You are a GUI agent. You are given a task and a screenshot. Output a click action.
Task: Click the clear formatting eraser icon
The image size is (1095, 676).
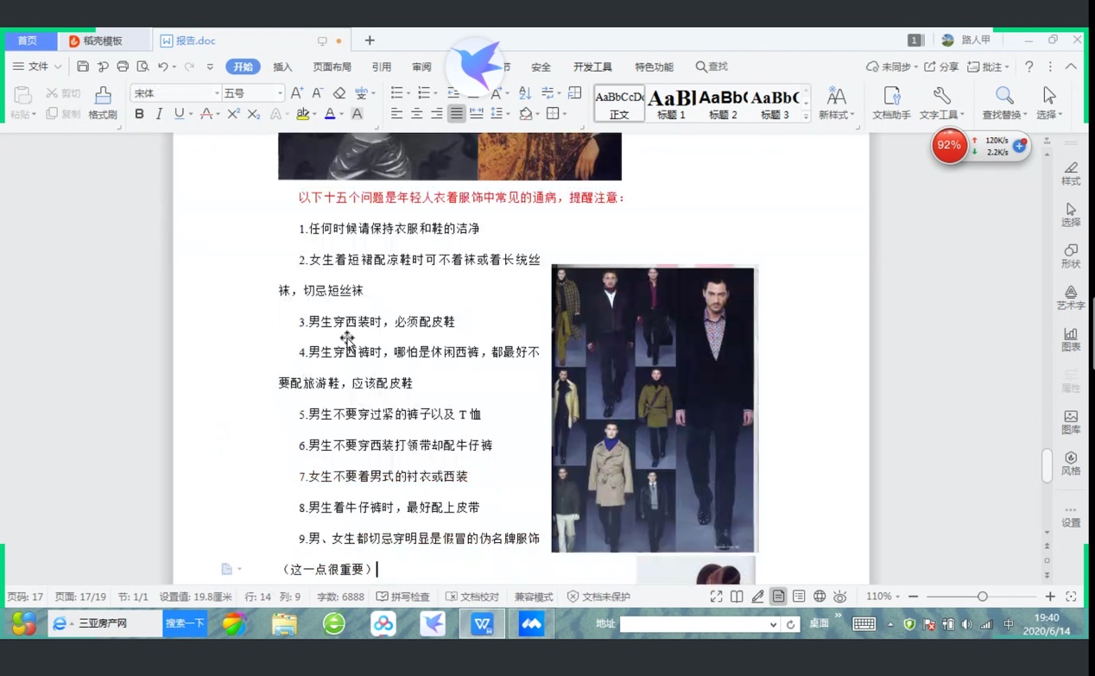tap(339, 93)
